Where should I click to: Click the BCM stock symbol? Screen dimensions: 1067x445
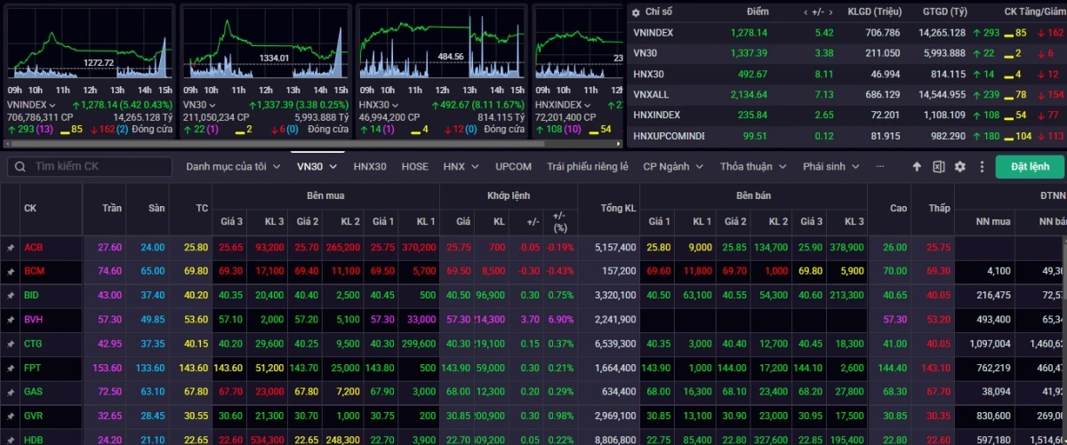pyautogui.click(x=35, y=271)
